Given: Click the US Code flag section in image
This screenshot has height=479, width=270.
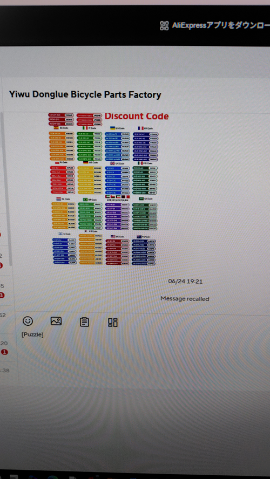Looking at the screenshot, I should click(118, 250).
